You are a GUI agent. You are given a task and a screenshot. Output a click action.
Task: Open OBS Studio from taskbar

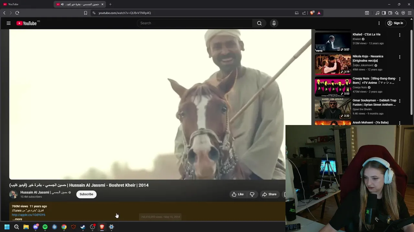[93, 227]
